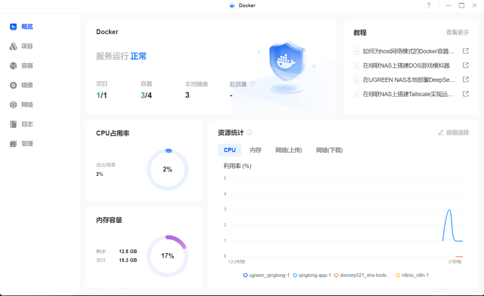Click the pencil icon next to 容器选择
The width and height of the screenshot is (484, 296).
pos(441,133)
